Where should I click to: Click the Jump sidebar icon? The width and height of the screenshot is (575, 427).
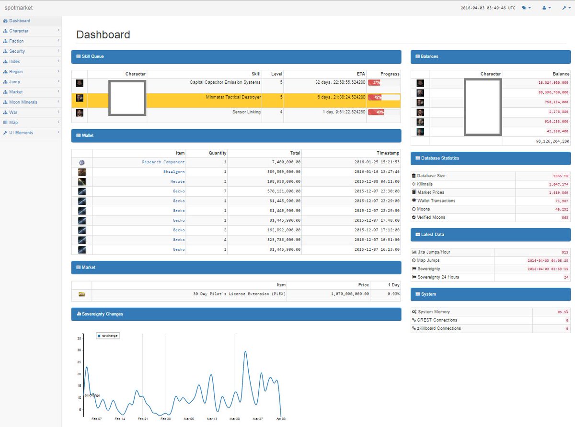(5, 82)
